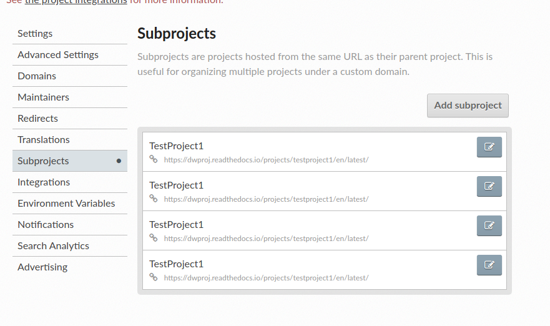Open the project integrations link
The image size is (550, 326).
(x=76, y=1)
